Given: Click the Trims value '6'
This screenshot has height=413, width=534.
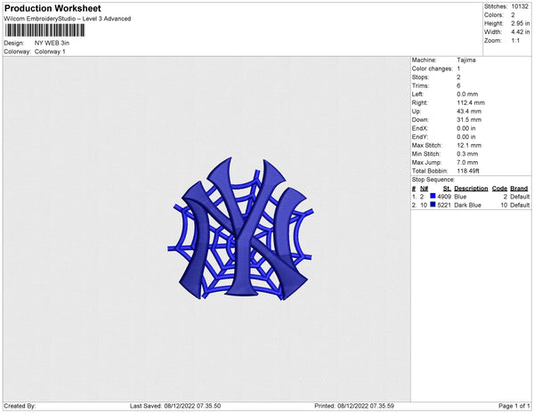Looking at the screenshot, I should pos(458,85).
